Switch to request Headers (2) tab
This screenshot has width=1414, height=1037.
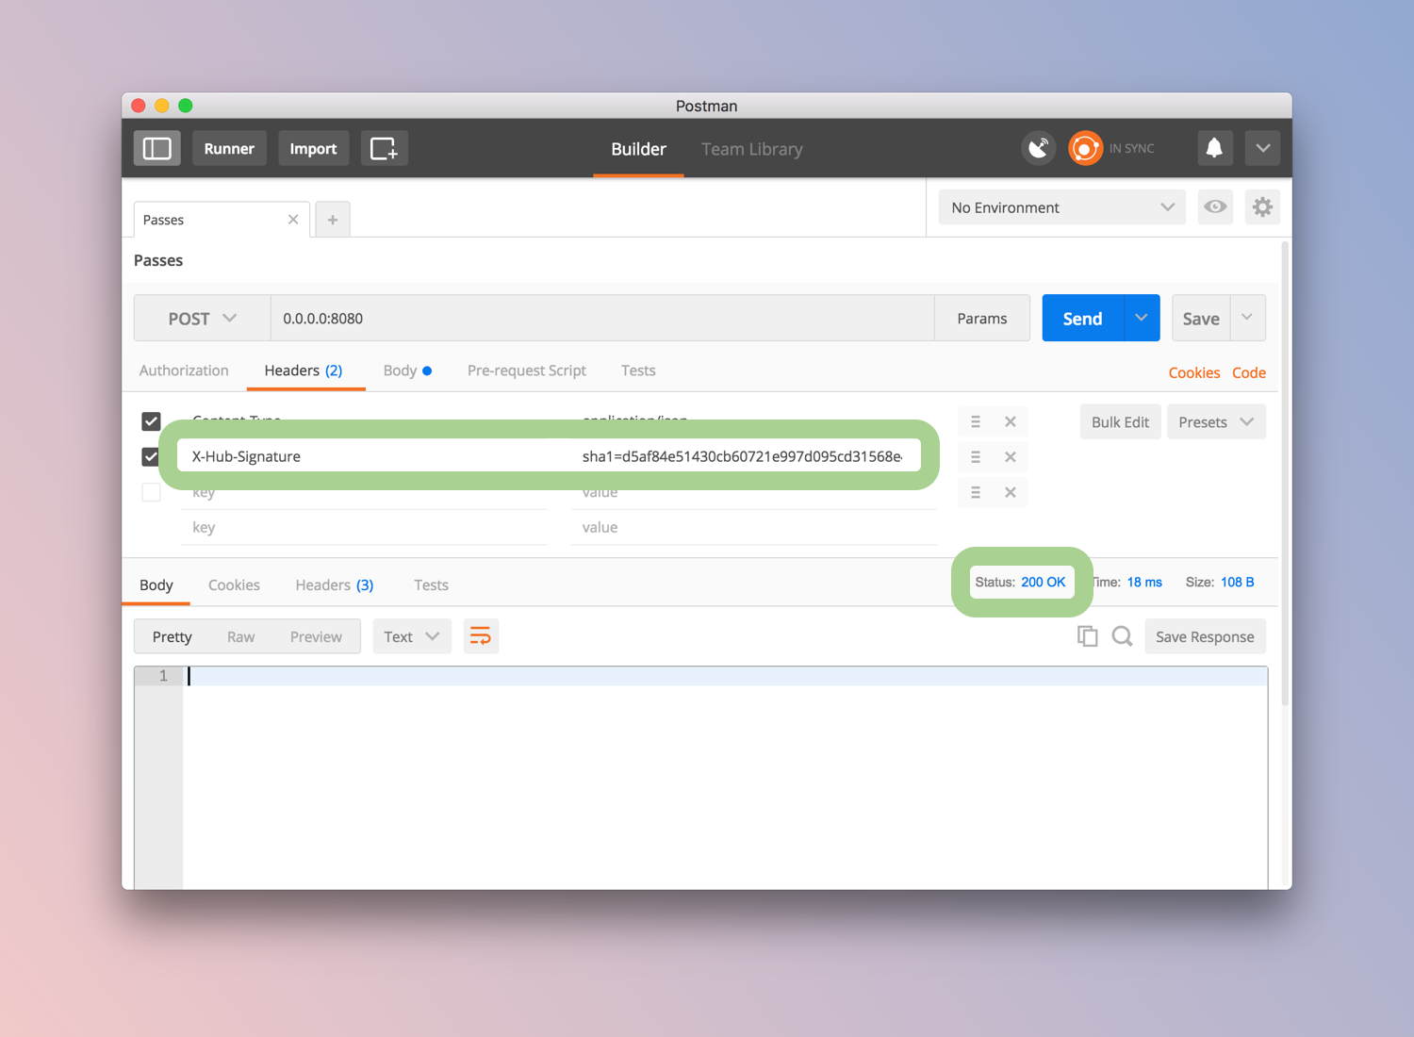tap(304, 370)
